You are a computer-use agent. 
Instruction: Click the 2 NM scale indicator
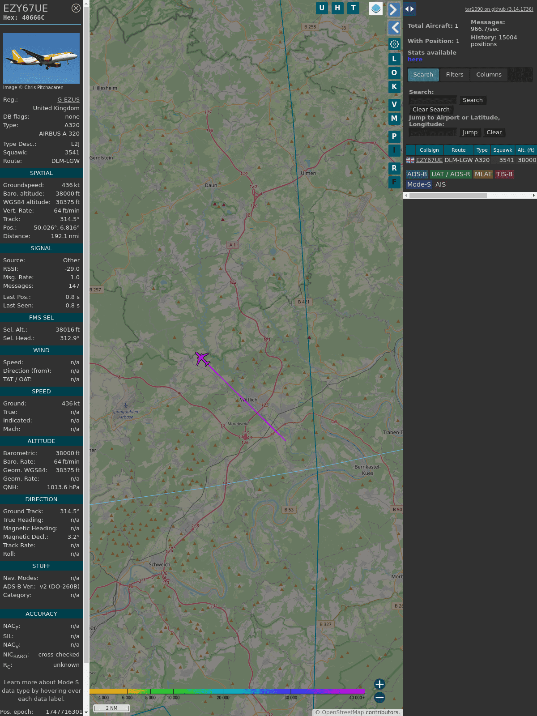pyautogui.click(x=111, y=708)
